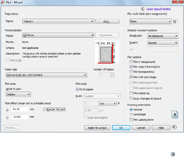This screenshot has height=157, width=184.
Task: Open the What to plot dropdown
Action: 18,94
